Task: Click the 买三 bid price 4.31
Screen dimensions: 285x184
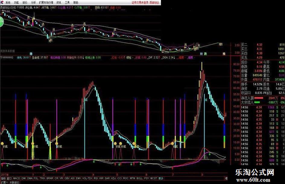Action: (x=259, y=49)
